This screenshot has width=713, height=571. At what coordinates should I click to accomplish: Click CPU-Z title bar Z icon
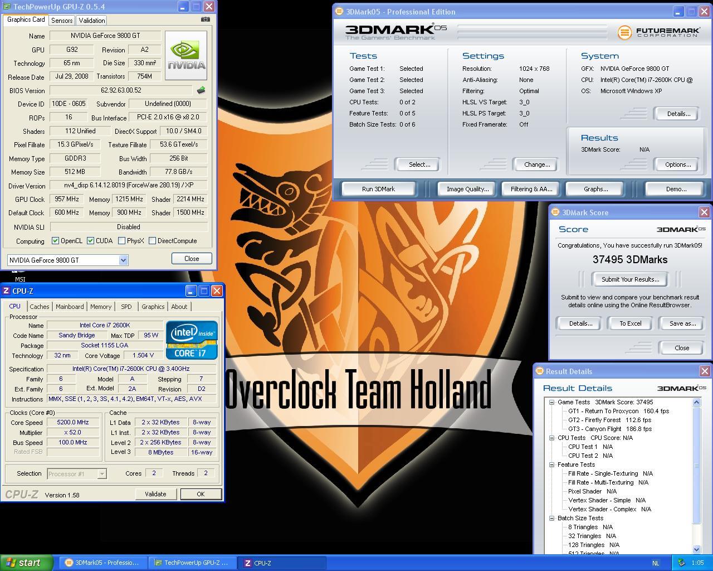tap(6, 291)
